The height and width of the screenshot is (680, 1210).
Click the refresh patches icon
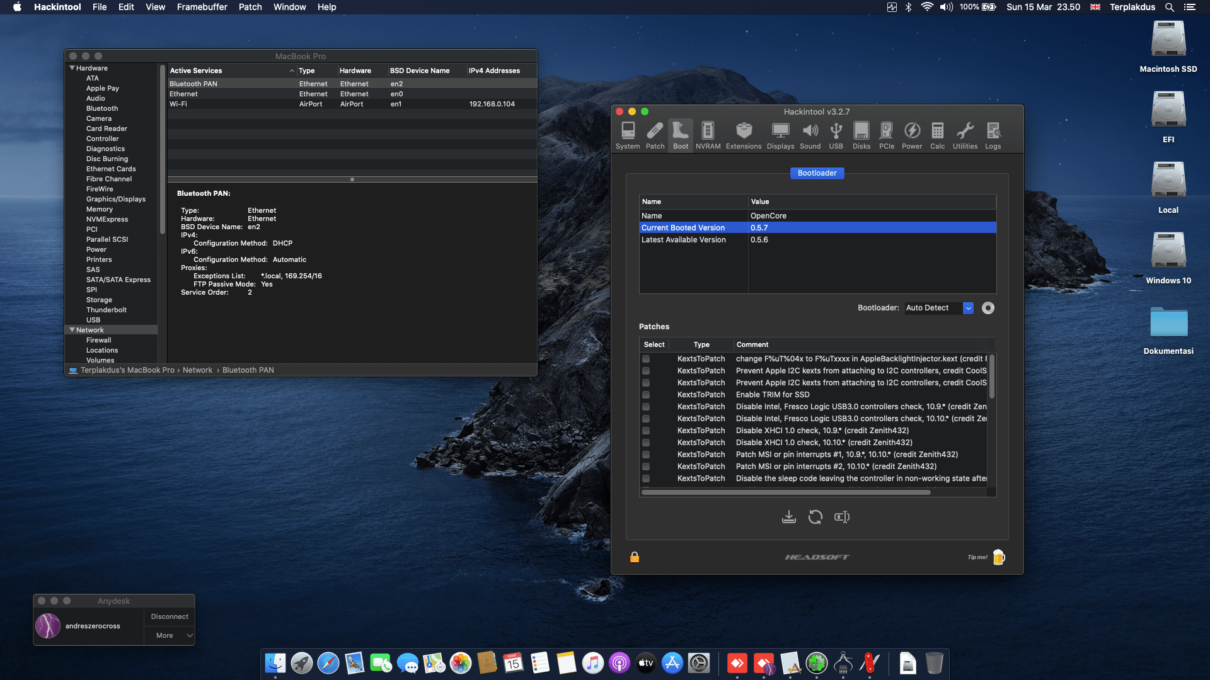pyautogui.click(x=815, y=517)
